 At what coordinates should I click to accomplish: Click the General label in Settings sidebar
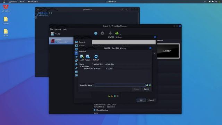[82, 42]
